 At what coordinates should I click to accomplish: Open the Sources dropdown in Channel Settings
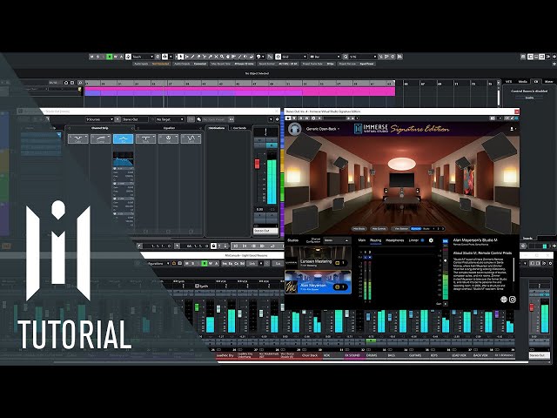[x=100, y=119]
